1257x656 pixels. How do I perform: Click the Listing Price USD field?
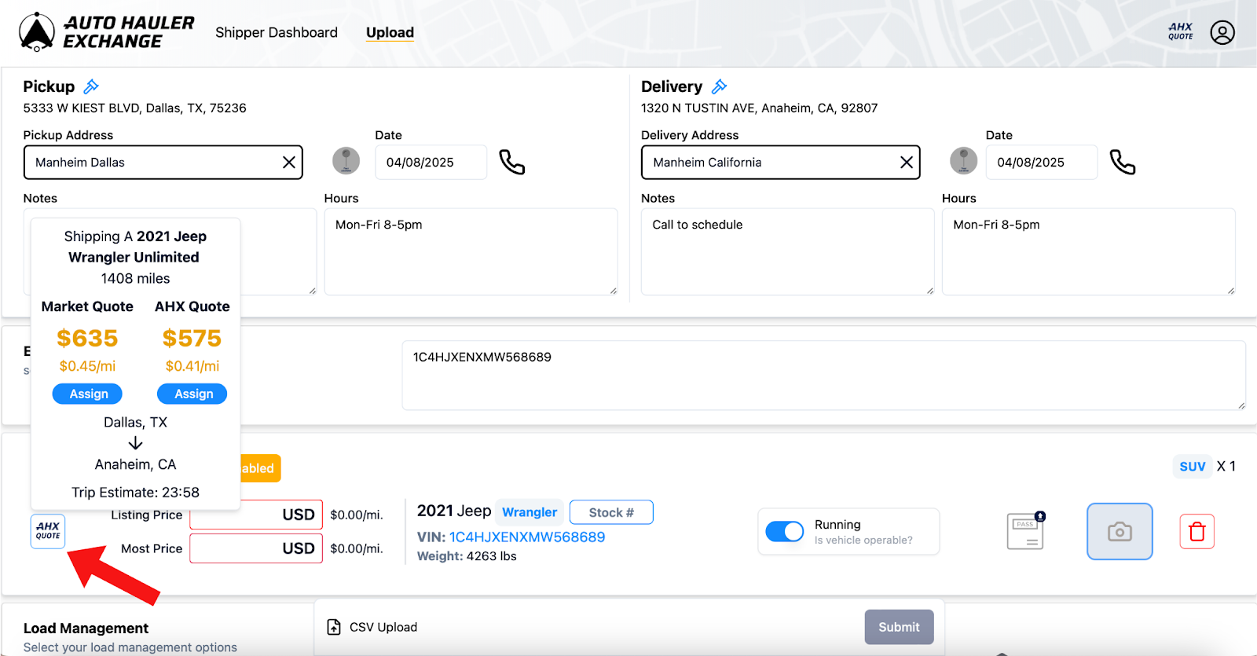256,515
